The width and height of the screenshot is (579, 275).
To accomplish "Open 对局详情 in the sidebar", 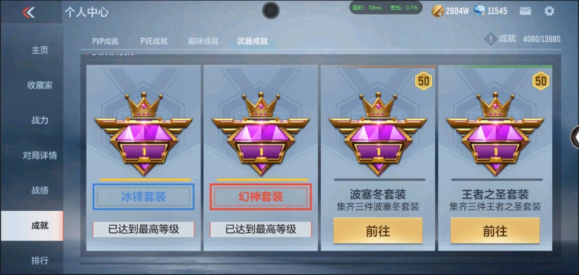I will (x=40, y=155).
